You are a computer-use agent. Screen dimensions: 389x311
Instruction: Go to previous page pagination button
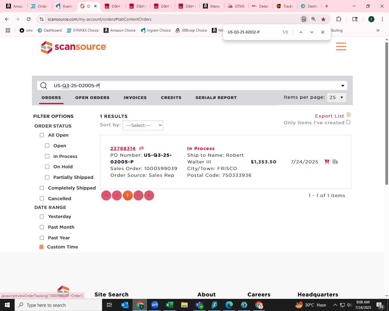point(117,195)
